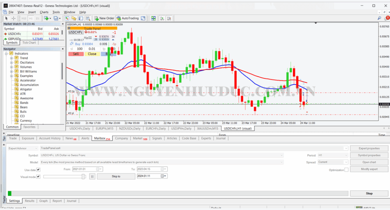
Task: Switch to the Tick Chart tab
Action: (x=29, y=43)
